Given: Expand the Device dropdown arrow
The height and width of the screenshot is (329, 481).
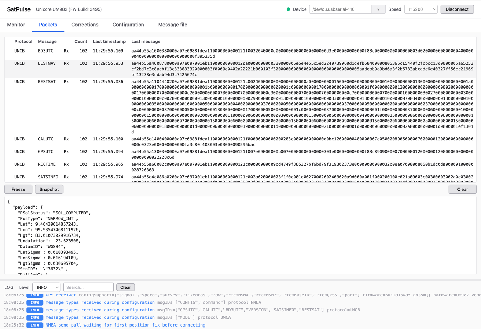Looking at the screenshot, I should click(x=378, y=9).
